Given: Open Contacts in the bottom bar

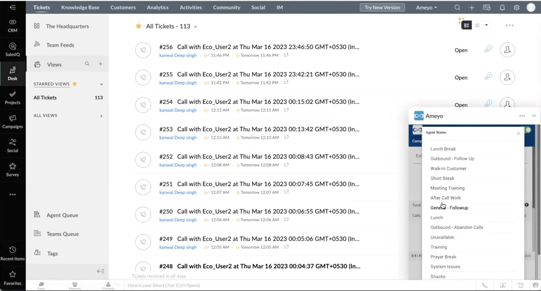Looking at the screenshot, I should click(108, 286).
